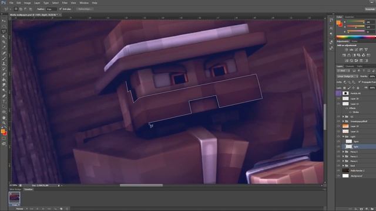
Task: Toggle the Propagate Frame 1 checkbox
Action: tap(360, 82)
